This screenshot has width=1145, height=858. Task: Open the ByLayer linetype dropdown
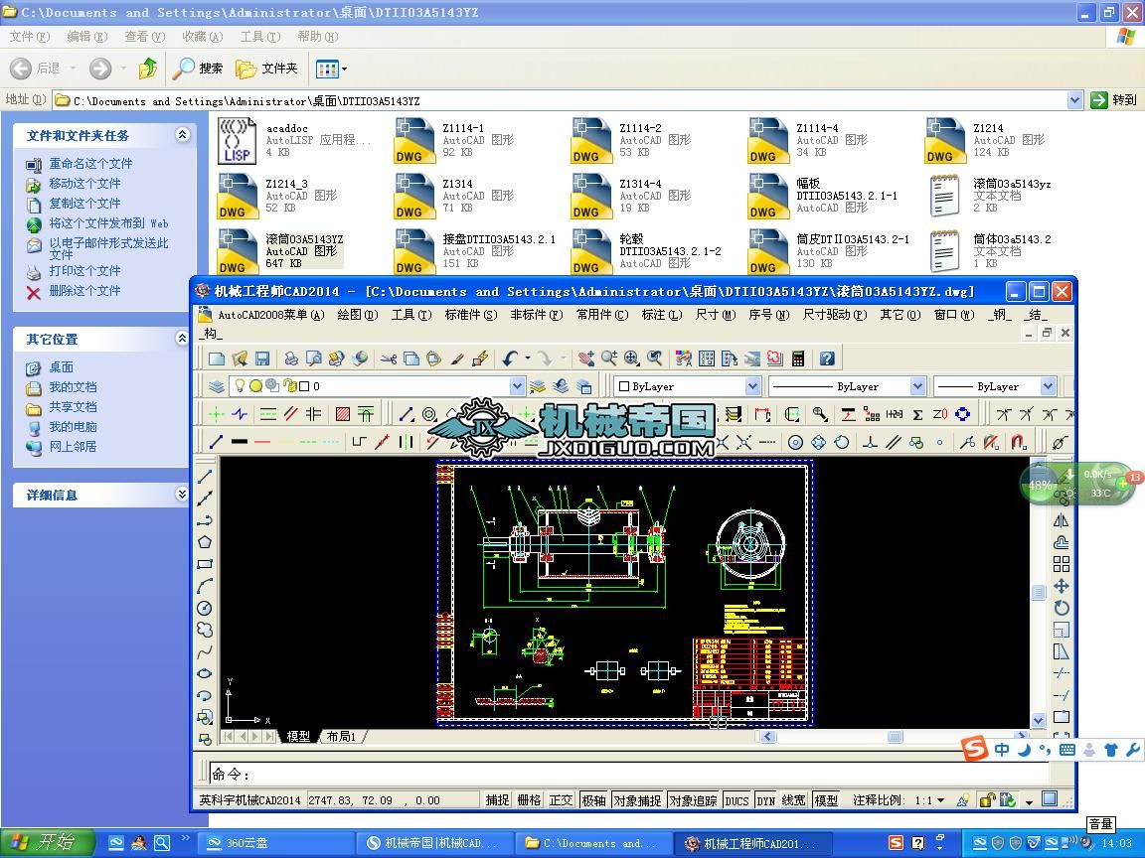[x=918, y=386]
